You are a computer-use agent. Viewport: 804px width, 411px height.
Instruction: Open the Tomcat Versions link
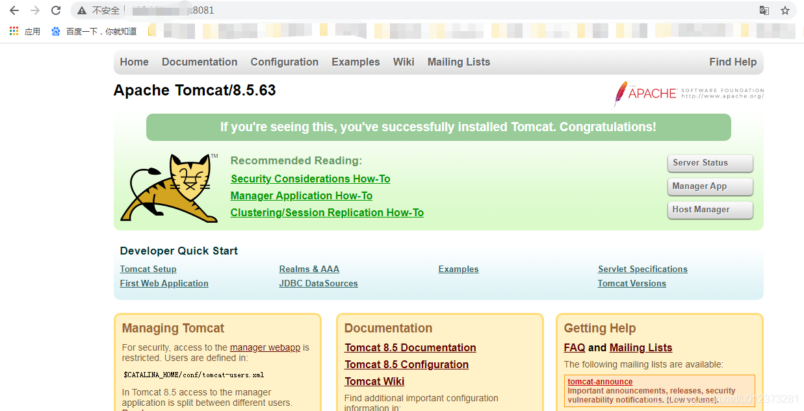tap(632, 284)
